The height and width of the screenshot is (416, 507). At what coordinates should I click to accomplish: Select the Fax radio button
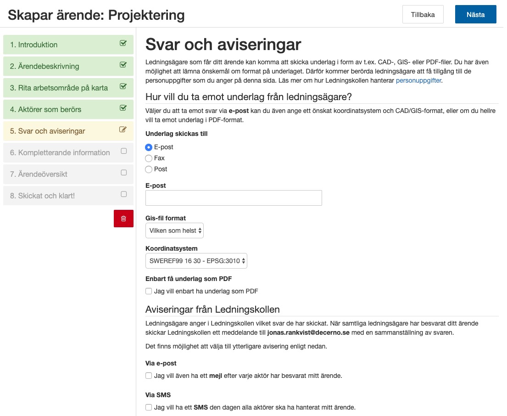148,158
